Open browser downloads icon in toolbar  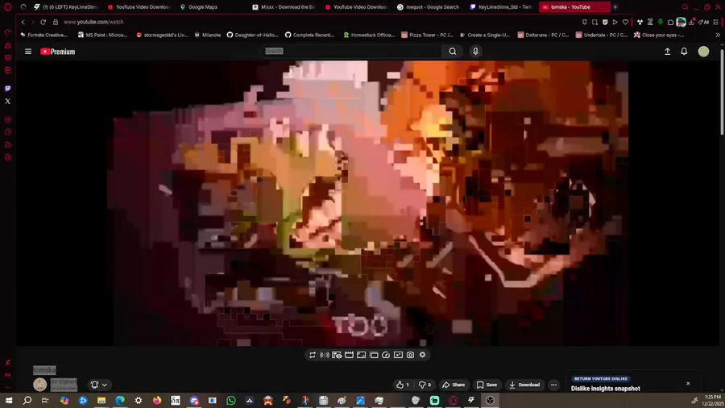pos(692,22)
